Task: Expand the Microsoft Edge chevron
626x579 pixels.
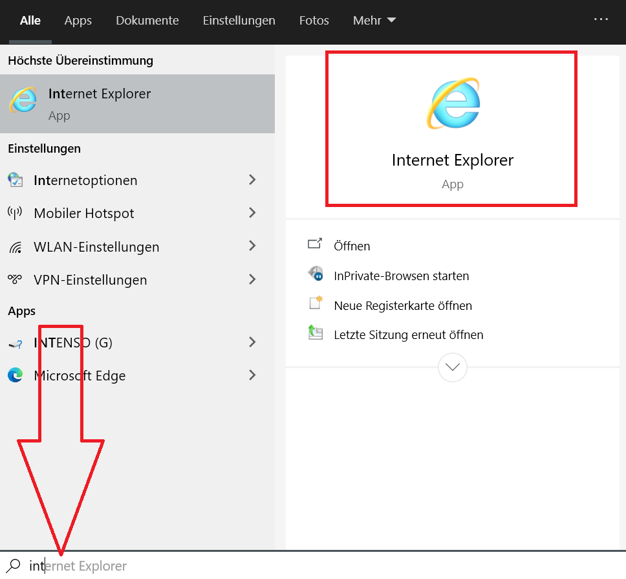Action: point(252,375)
